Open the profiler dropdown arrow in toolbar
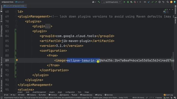This screenshot has height=99, width=177. click(x=137, y=2)
